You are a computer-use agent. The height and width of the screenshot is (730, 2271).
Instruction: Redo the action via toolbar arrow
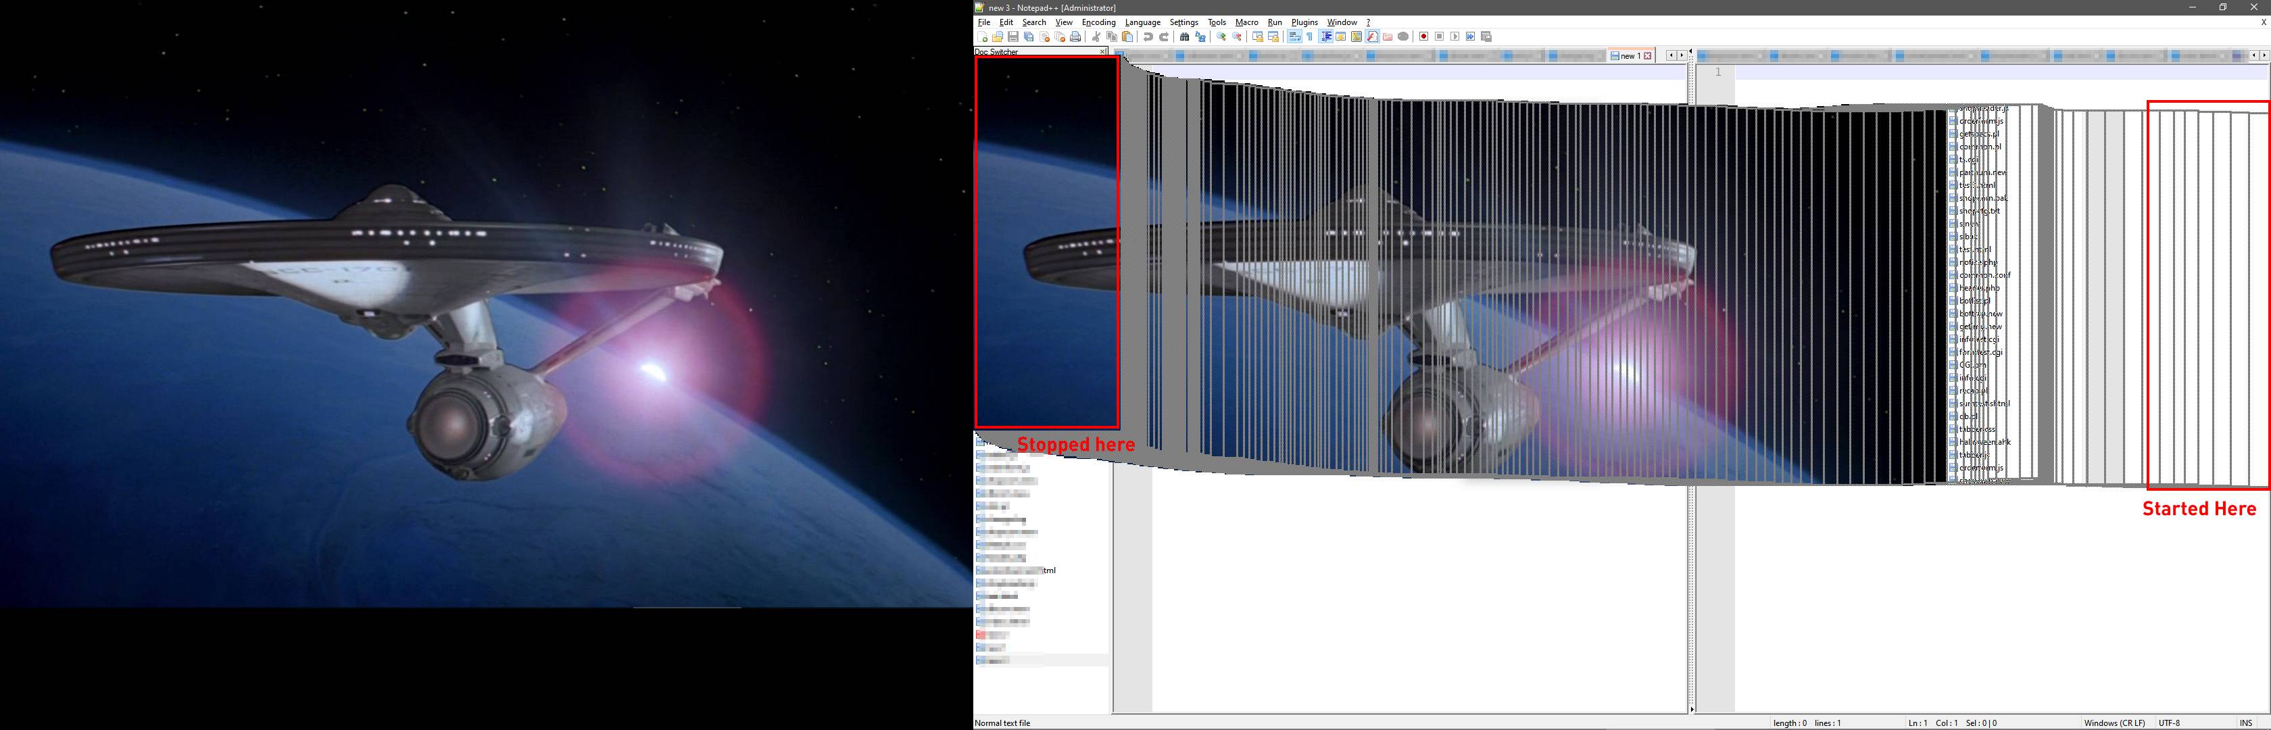tap(1164, 37)
